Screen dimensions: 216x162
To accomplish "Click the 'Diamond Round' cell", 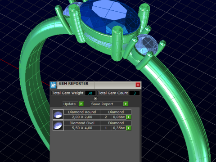I will point(82,112).
